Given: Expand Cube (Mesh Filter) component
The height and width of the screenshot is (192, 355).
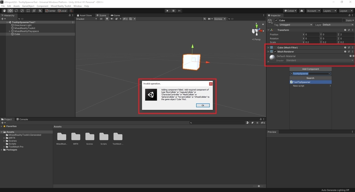Looking at the screenshot, I should pyautogui.click(x=268, y=48).
